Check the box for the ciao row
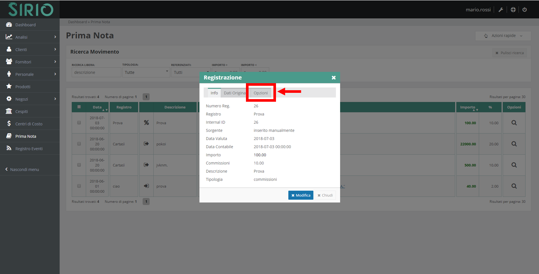 pyautogui.click(x=79, y=186)
